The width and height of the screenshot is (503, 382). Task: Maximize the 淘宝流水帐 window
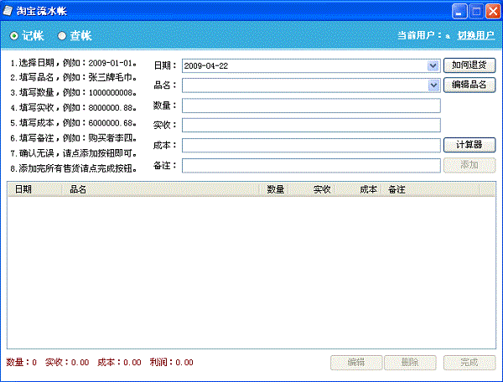pyautogui.click(x=475, y=11)
